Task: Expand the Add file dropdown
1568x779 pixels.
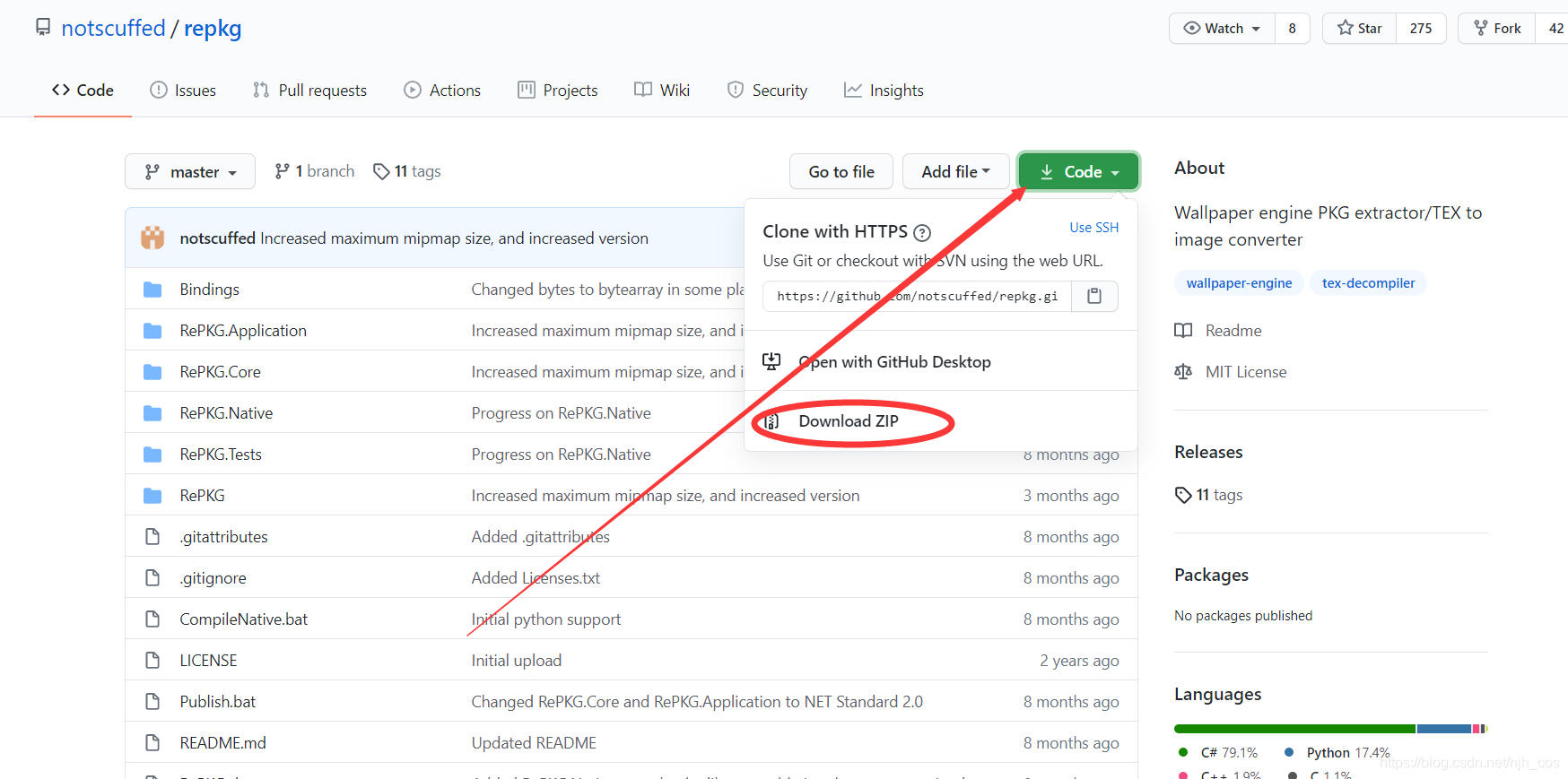Action: 955,171
